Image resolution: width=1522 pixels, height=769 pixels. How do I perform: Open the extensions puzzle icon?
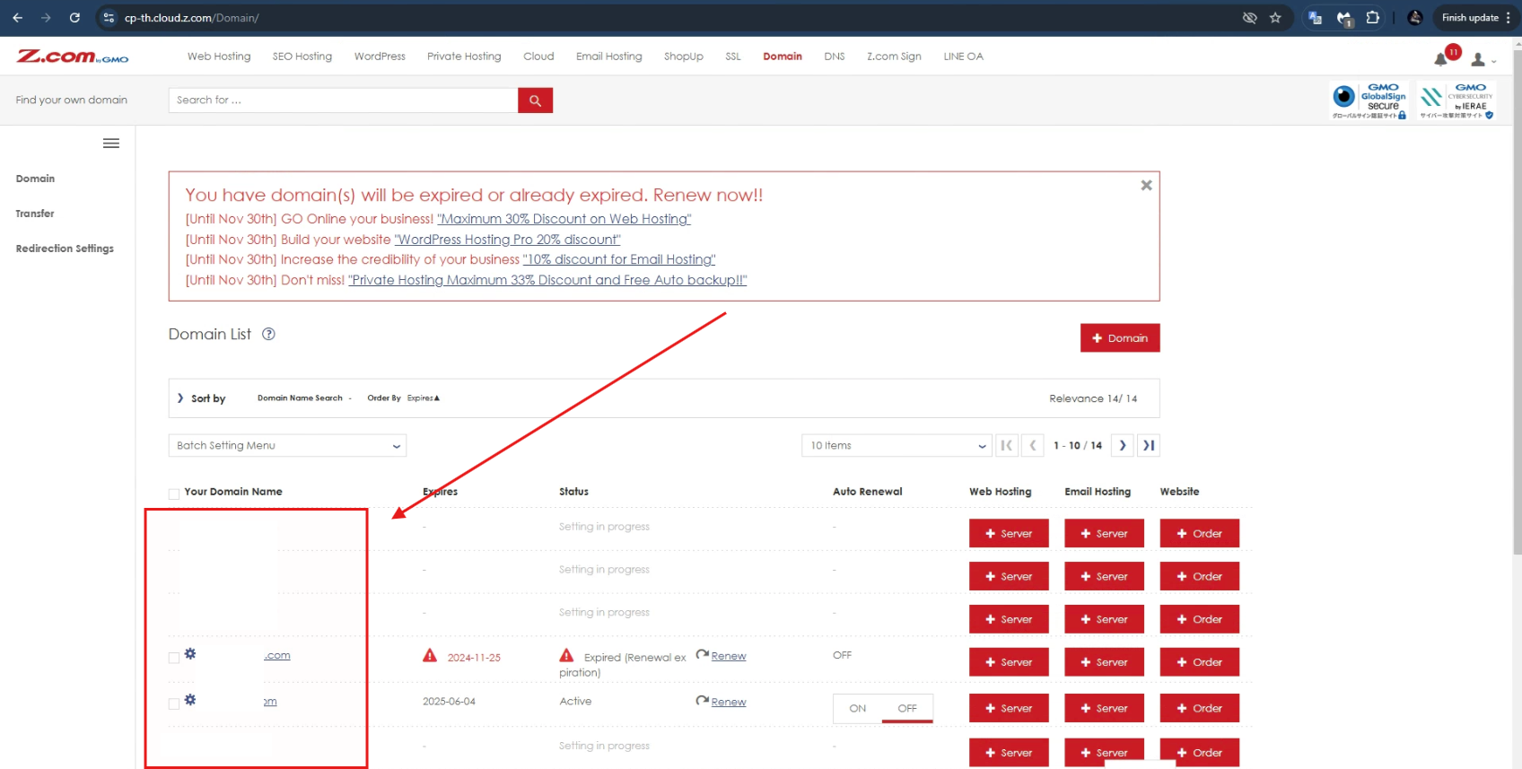(1373, 18)
